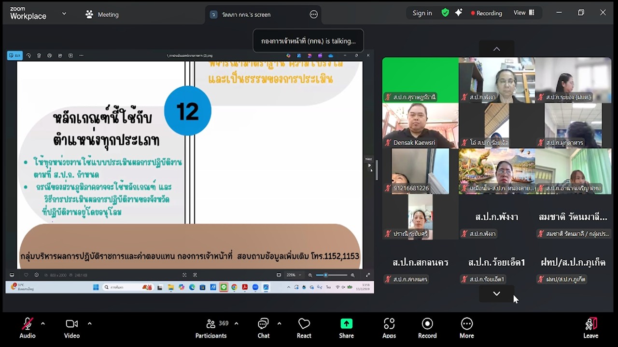
Task: Expand the Zoom Workplace dropdown
Action: coord(63,14)
